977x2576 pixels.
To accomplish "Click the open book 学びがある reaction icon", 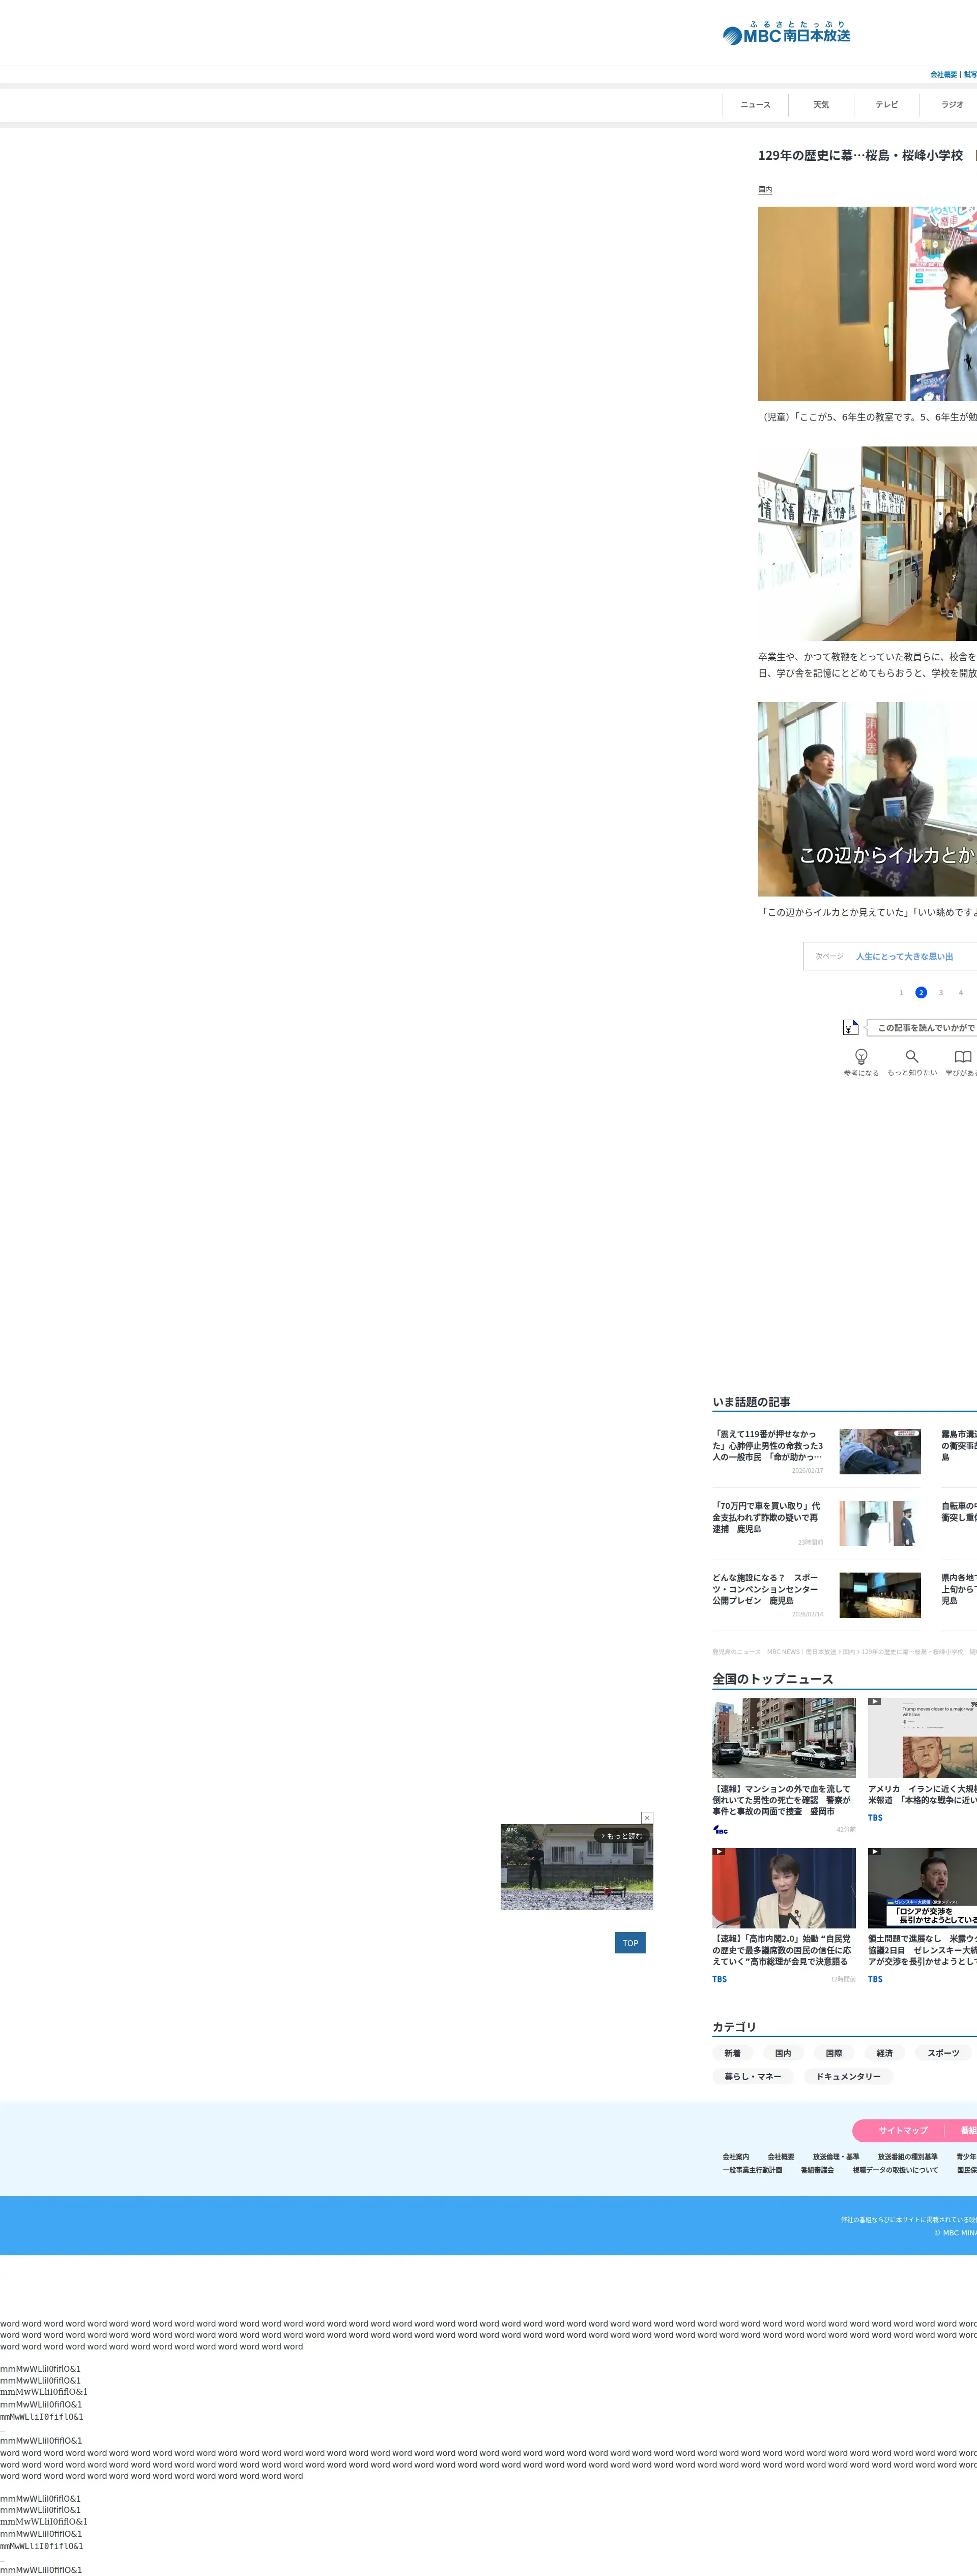I will [962, 1056].
